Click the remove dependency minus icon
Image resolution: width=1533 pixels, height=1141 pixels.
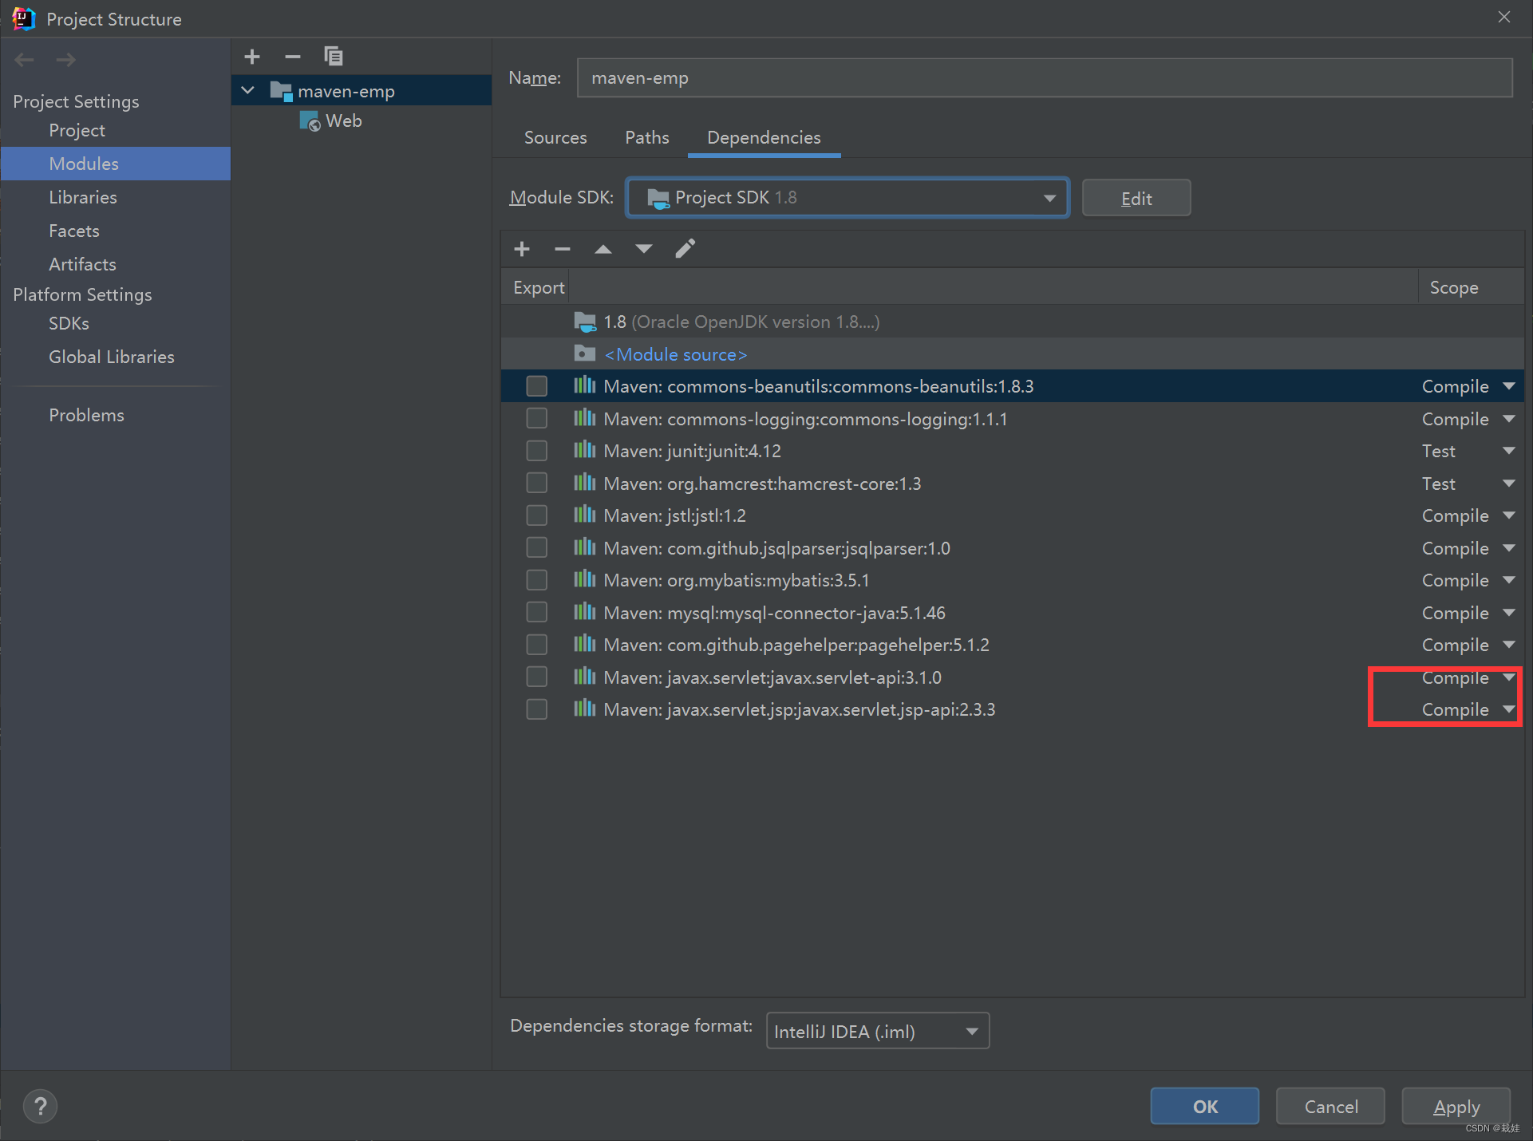(562, 249)
